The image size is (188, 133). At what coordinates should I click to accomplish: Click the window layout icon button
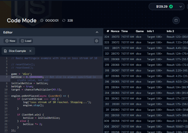176,20
